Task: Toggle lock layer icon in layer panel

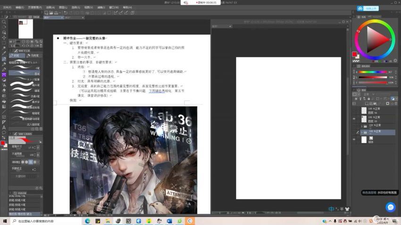Action: pyautogui.click(x=368, y=99)
